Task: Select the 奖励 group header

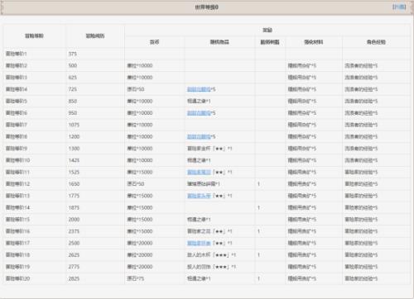Action: pyautogui.click(x=267, y=30)
